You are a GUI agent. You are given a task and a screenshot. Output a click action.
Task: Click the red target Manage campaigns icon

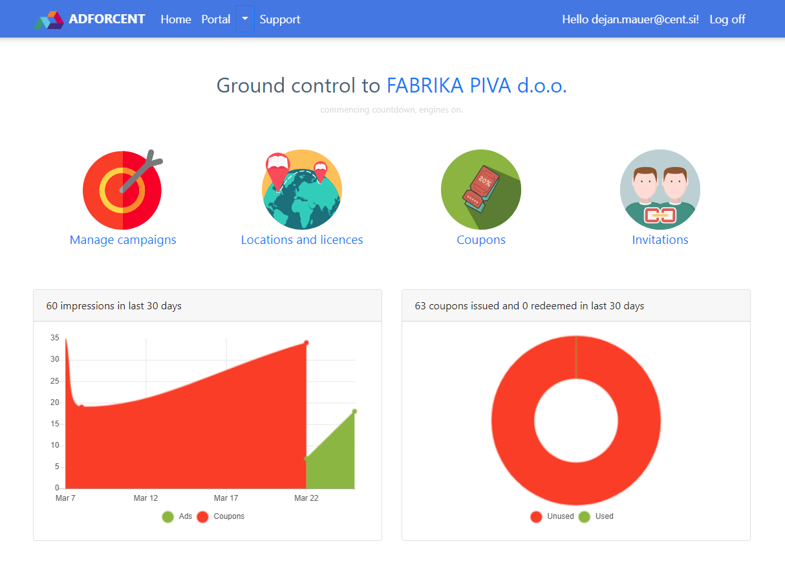(123, 189)
